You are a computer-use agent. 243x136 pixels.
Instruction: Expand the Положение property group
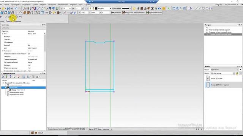pyautogui.click(x=3, y=51)
